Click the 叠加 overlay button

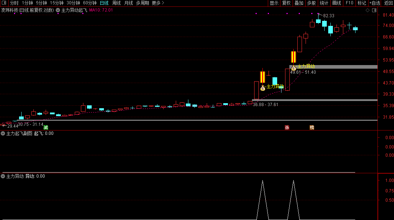pos(299,3)
